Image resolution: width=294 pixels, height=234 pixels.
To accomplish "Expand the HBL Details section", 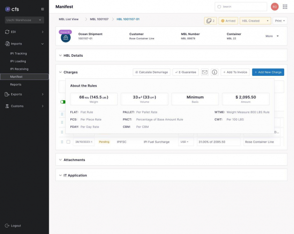I will [x=60, y=55].
